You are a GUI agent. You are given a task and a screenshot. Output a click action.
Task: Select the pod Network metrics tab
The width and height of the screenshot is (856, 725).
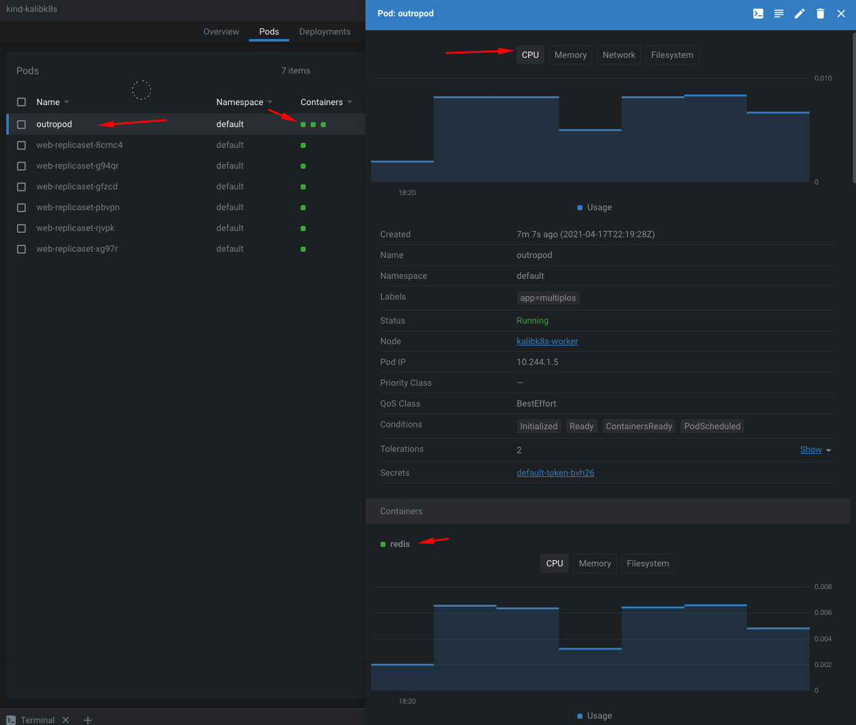tap(618, 55)
